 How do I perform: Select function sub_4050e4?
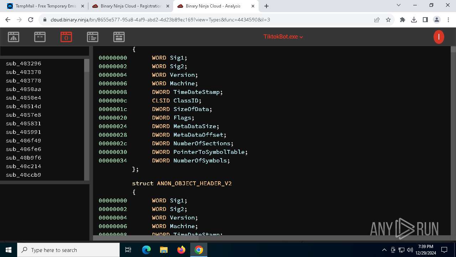click(x=24, y=98)
